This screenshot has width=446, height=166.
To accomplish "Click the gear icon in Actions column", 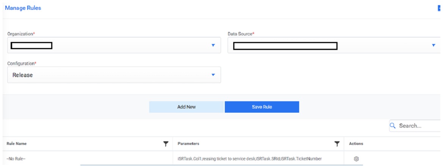I will [356, 159].
